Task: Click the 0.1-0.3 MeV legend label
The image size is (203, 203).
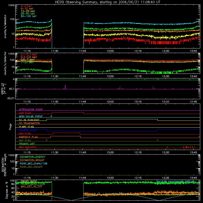Action: click(x=29, y=55)
